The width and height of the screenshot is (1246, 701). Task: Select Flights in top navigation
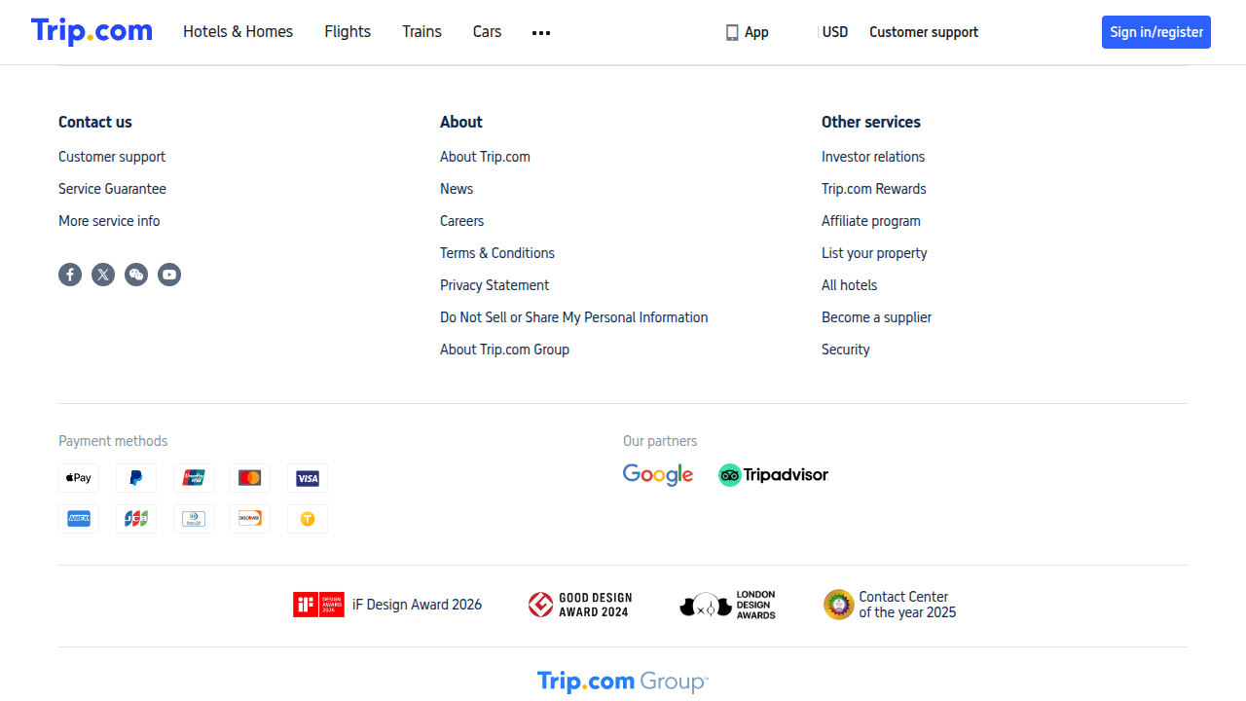[348, 32]
